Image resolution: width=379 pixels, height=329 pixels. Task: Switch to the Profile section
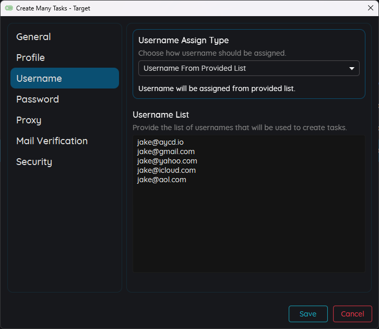pyautogui.click(x=30, y=58)
